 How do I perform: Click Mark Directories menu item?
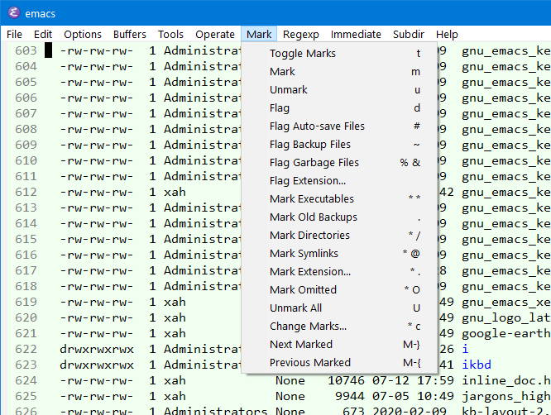309,236
